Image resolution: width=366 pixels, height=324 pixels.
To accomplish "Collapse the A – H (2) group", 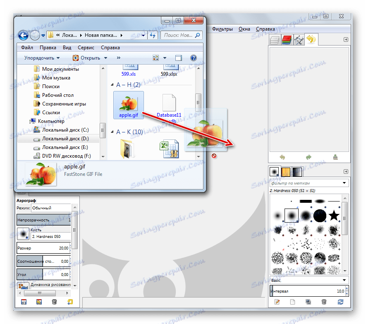I will coord(112,84).
